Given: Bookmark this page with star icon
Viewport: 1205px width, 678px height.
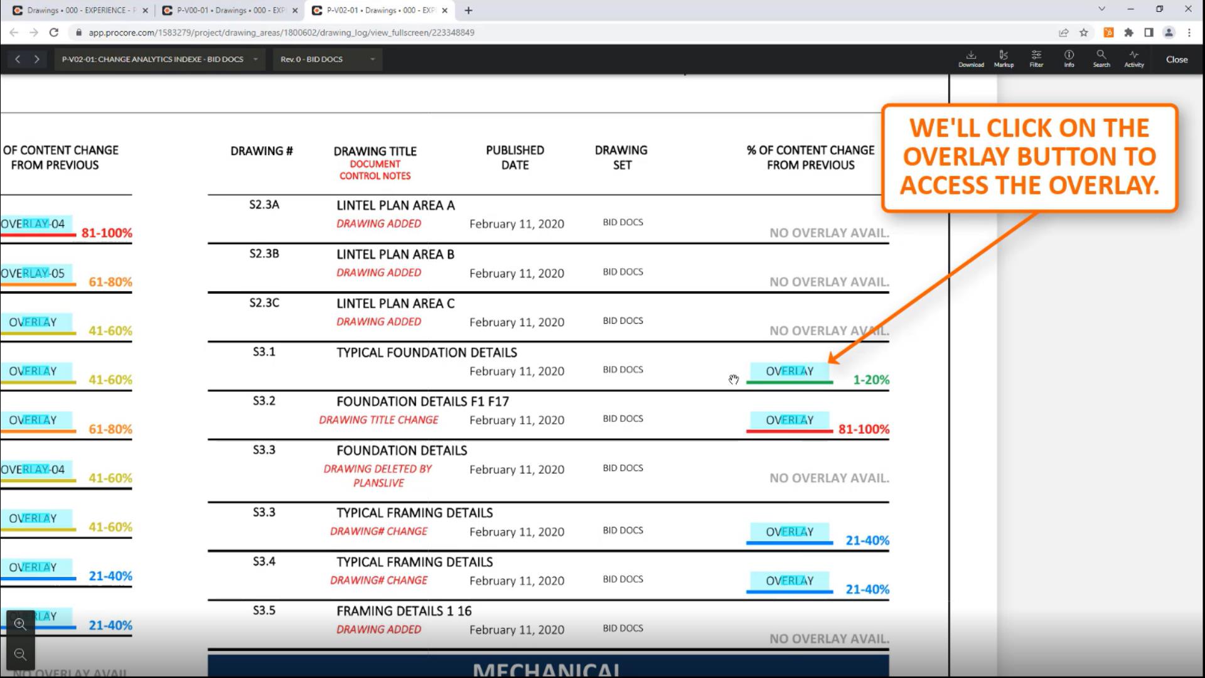Looking at the screenshot, I should click(x=1084, y=33).
